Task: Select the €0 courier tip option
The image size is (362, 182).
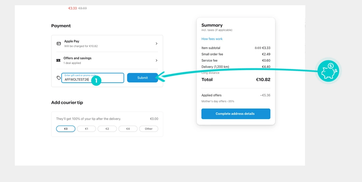Action: (x=66, y=129)
